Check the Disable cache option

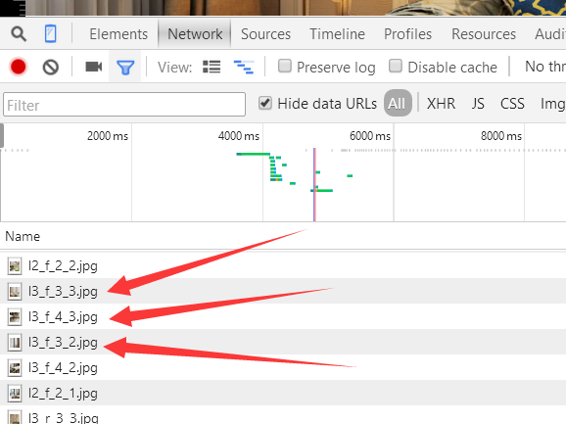(x=396, y=66)
